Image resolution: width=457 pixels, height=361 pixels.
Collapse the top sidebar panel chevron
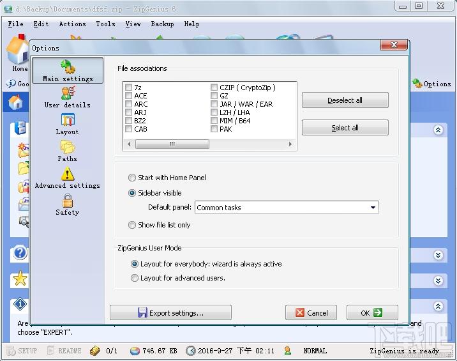pyautogui.click(x=438, y=130)
